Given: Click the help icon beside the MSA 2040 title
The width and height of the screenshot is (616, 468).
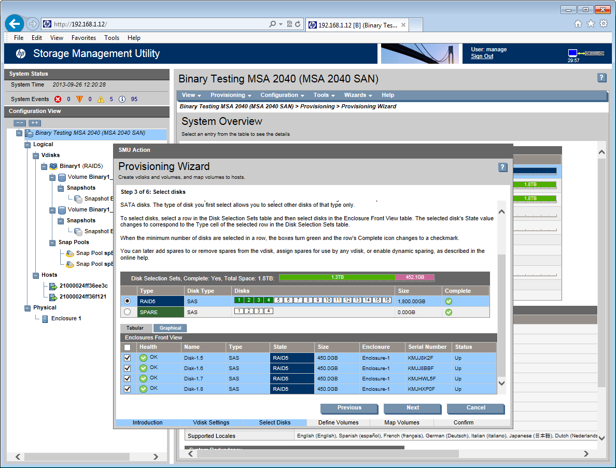Looking at the screenshot, I should [x=601, y=78].
